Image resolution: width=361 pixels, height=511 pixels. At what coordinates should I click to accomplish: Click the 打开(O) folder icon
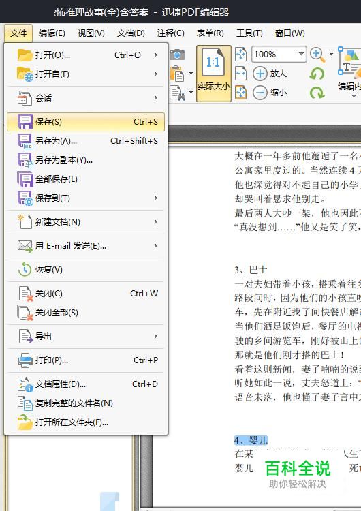click(x=25, y=55)
